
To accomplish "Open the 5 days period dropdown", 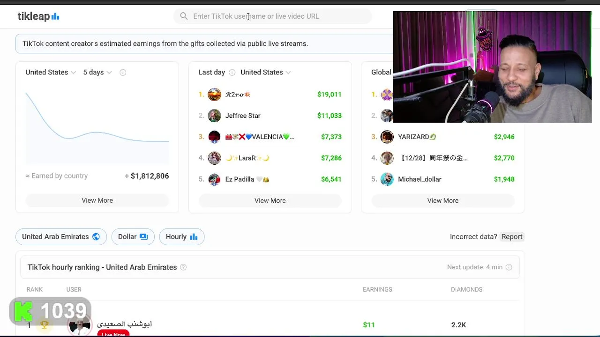I will coord(97,72).
